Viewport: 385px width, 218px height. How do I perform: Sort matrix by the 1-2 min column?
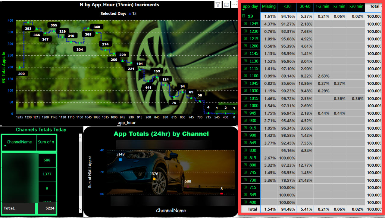(323, 6)
